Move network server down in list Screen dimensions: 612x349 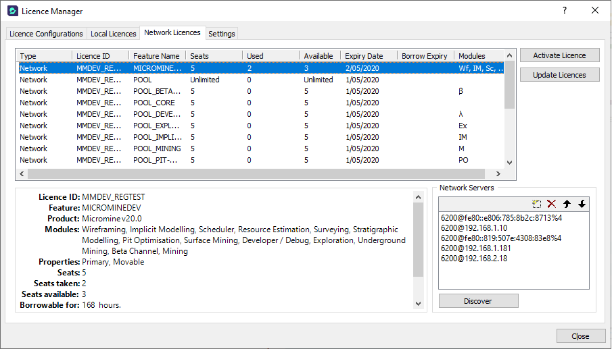[582, 204]
